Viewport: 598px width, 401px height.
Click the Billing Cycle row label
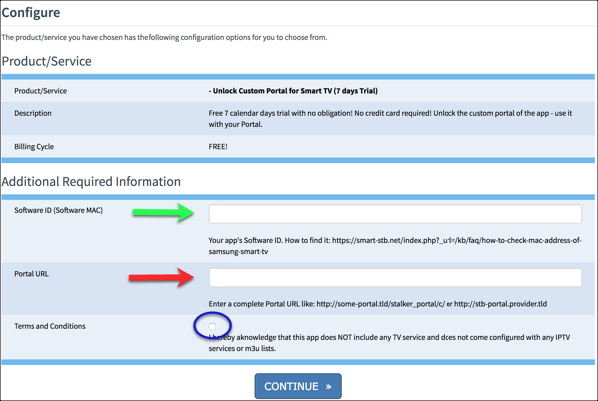point(34,147)
